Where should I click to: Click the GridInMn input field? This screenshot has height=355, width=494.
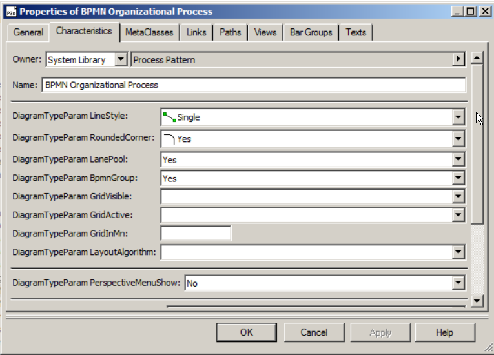pos(196,234)
